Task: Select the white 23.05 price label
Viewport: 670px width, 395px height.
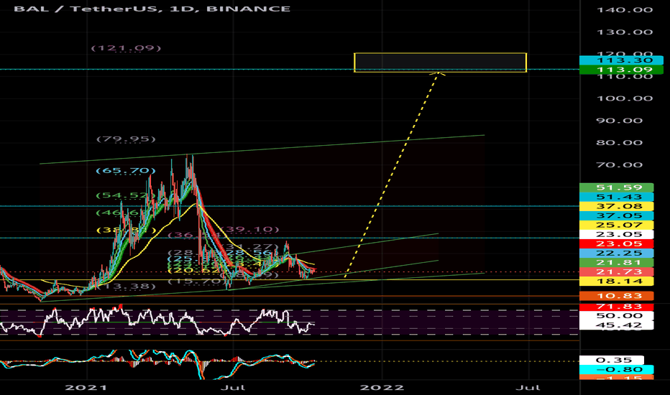Action: 617,234
